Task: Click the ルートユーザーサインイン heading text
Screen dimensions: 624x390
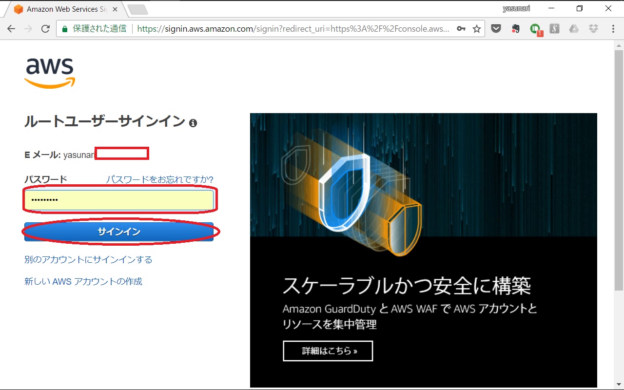Action: [105, 121]
